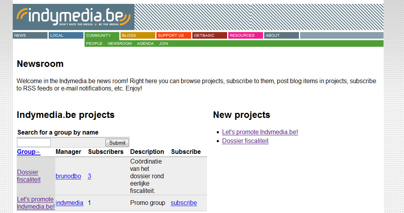Open manager brunodbo profile
404x213 pixels.
[68, 176]
